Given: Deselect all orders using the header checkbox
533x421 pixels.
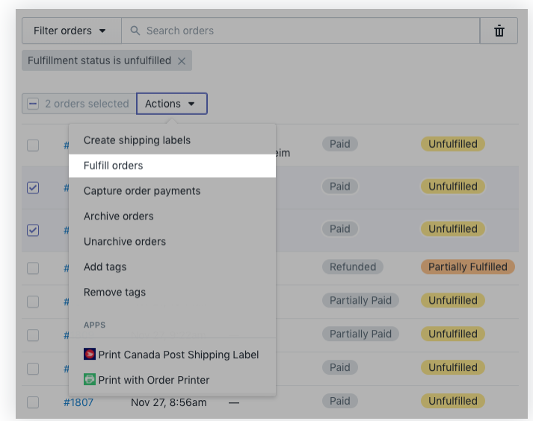Looking at the screenshot, I should tap(33, 104).
